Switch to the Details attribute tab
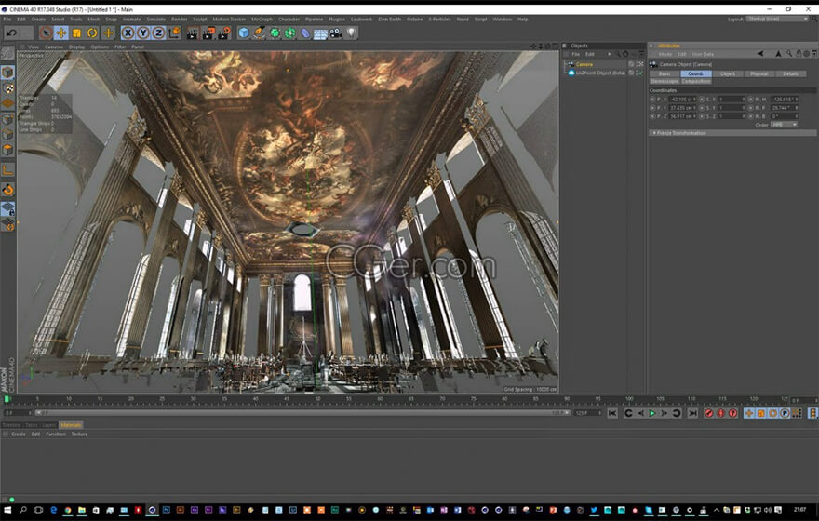 click(x=790, y=74)
